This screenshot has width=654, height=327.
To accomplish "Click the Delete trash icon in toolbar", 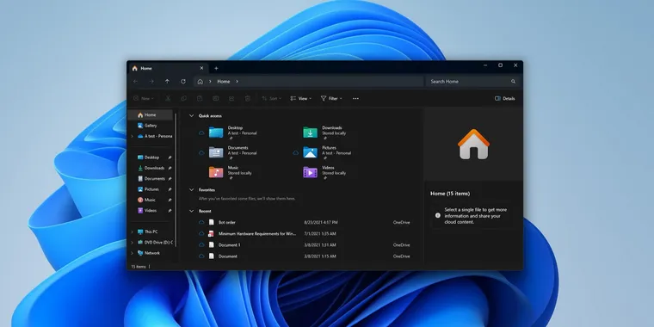I will [247, 98].
